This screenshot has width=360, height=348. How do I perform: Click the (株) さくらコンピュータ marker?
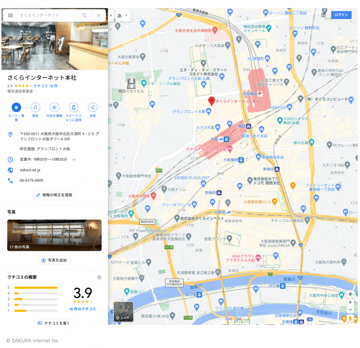pos(300,99)
